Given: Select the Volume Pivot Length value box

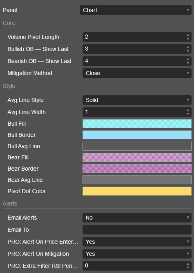Looking at the screenshot, I should 129,37.
